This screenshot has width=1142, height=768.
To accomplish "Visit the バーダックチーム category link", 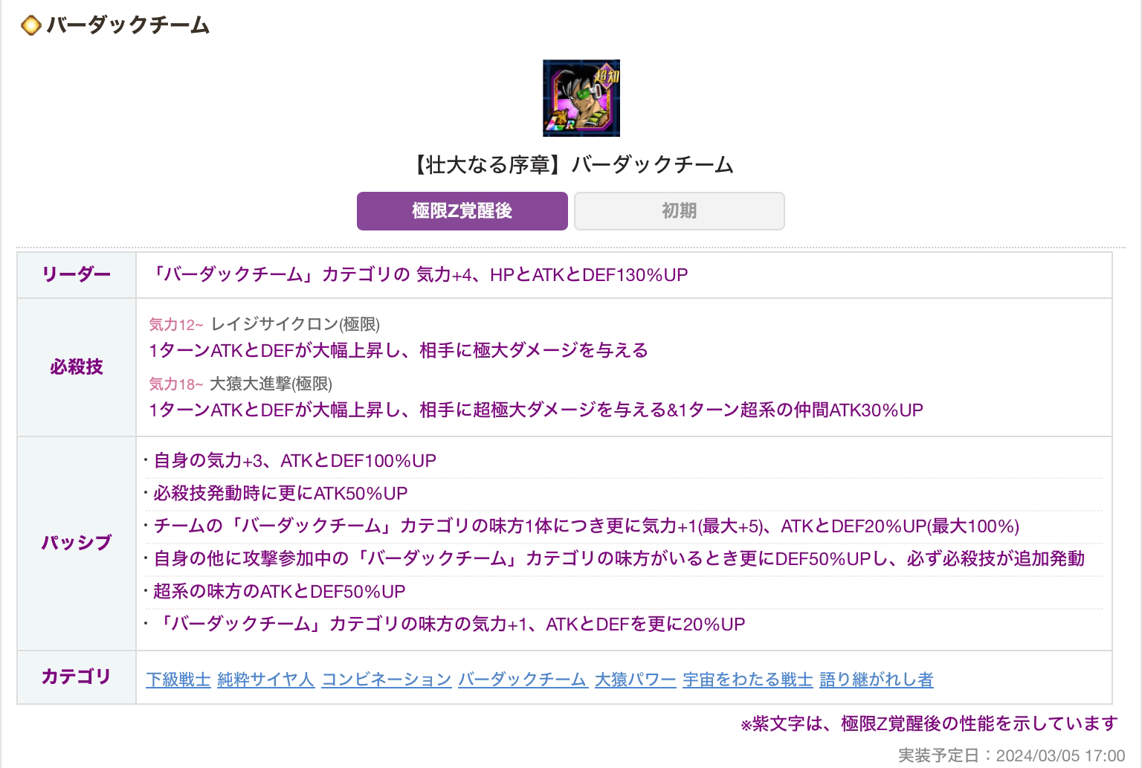I will point(523,680).
